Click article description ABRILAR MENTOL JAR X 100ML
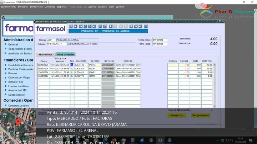The image size is (257, 144). click(101, 44)
